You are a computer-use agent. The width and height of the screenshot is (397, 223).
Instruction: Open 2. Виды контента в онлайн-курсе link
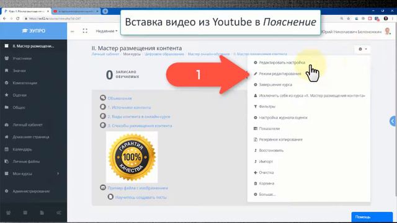coord(139,116)
